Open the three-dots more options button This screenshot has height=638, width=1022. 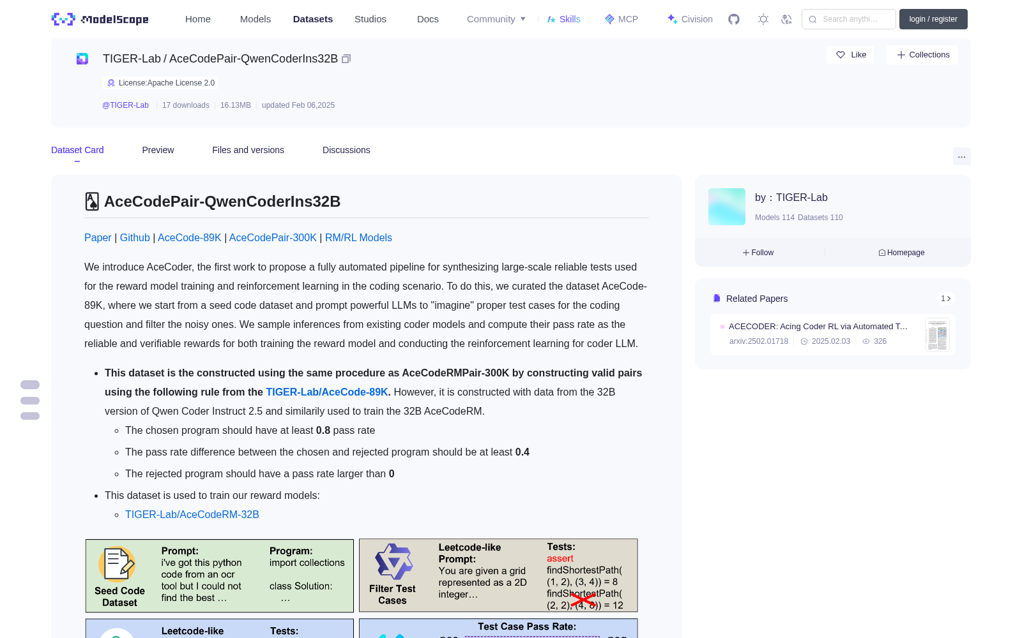[961, 156]
